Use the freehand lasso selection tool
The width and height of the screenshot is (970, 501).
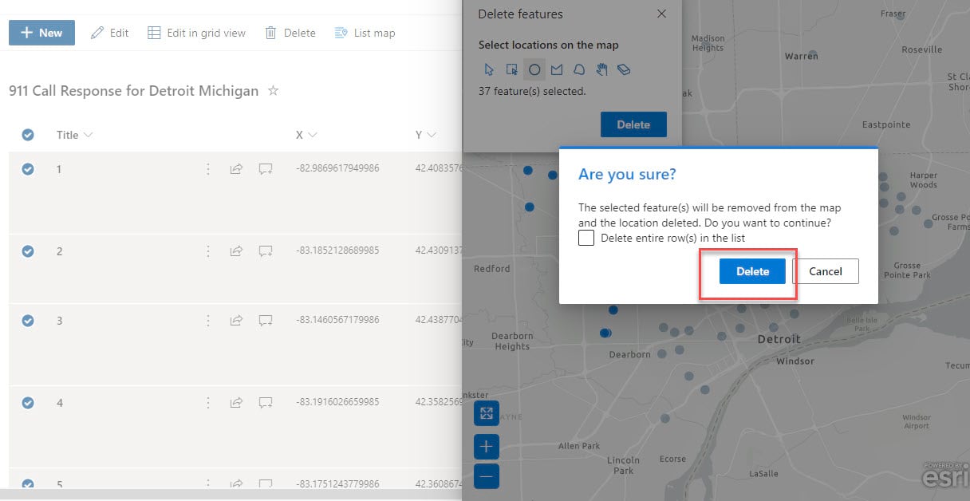579,69
